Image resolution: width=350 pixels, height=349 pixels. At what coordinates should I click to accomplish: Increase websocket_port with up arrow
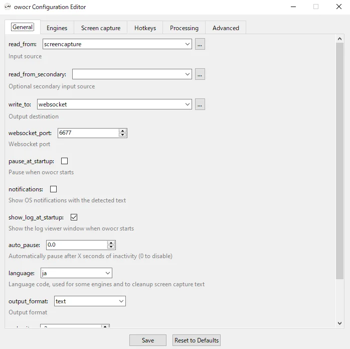click(122, 131)
